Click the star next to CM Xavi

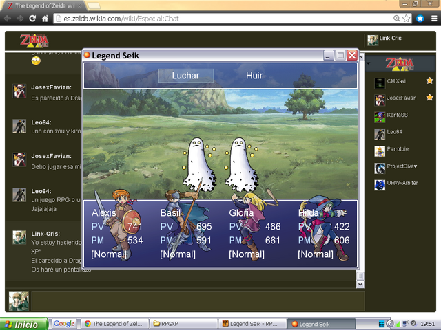point(429,81)
